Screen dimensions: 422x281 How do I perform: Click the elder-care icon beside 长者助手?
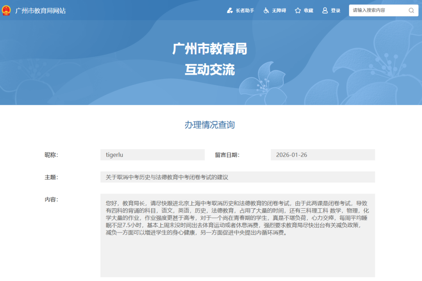pyautogui.click(x=230, y=10)
